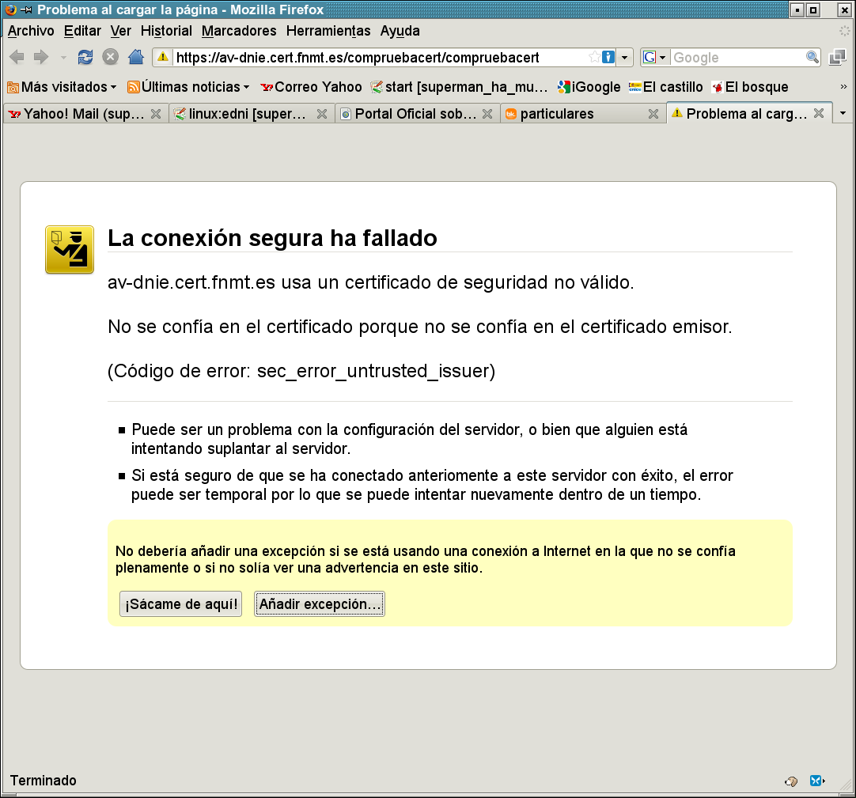Click the Añadir excepción... button

[320, 604]
